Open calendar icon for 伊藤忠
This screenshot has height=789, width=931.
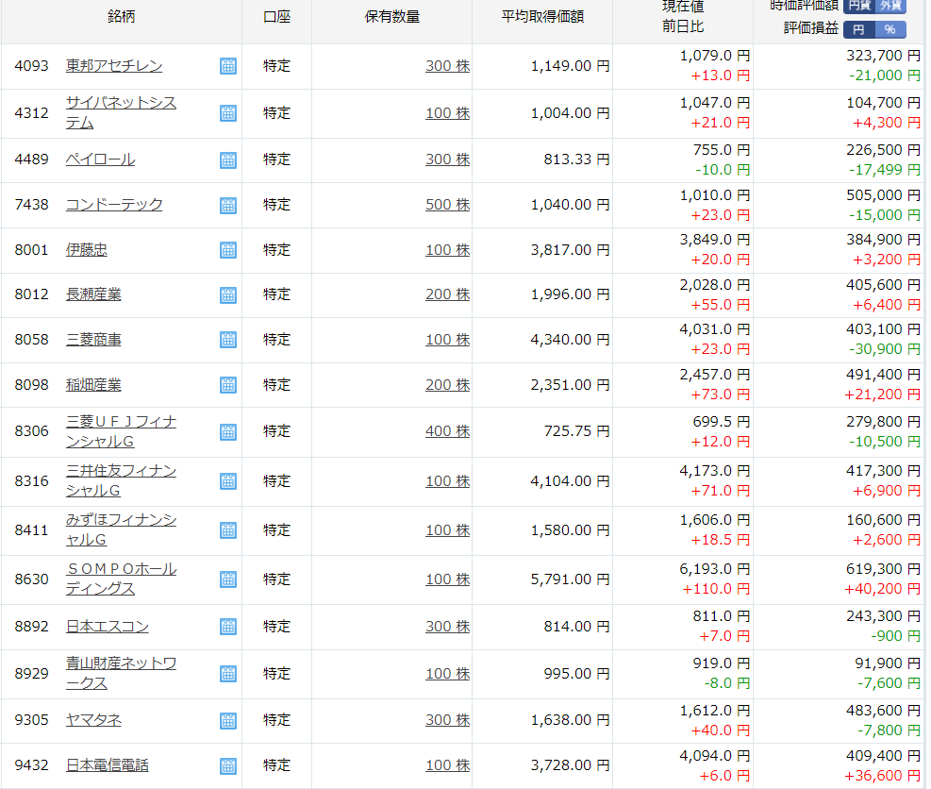point(228,250)
